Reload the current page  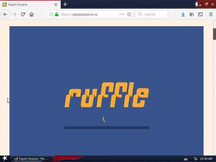pos(23,14)
